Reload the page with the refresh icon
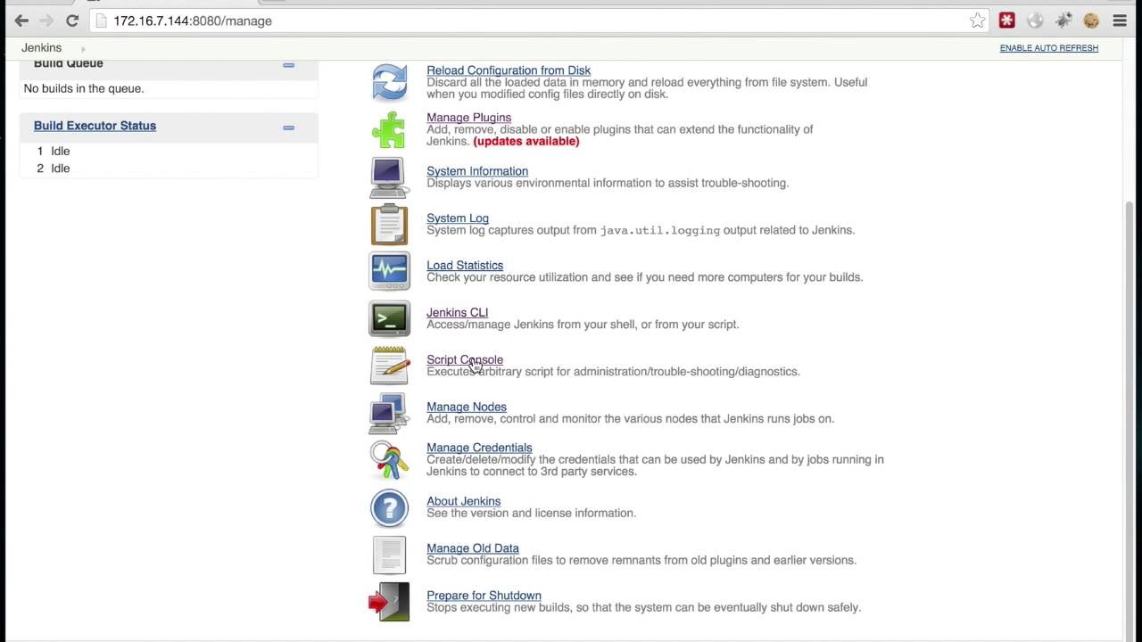 [72, 21]
